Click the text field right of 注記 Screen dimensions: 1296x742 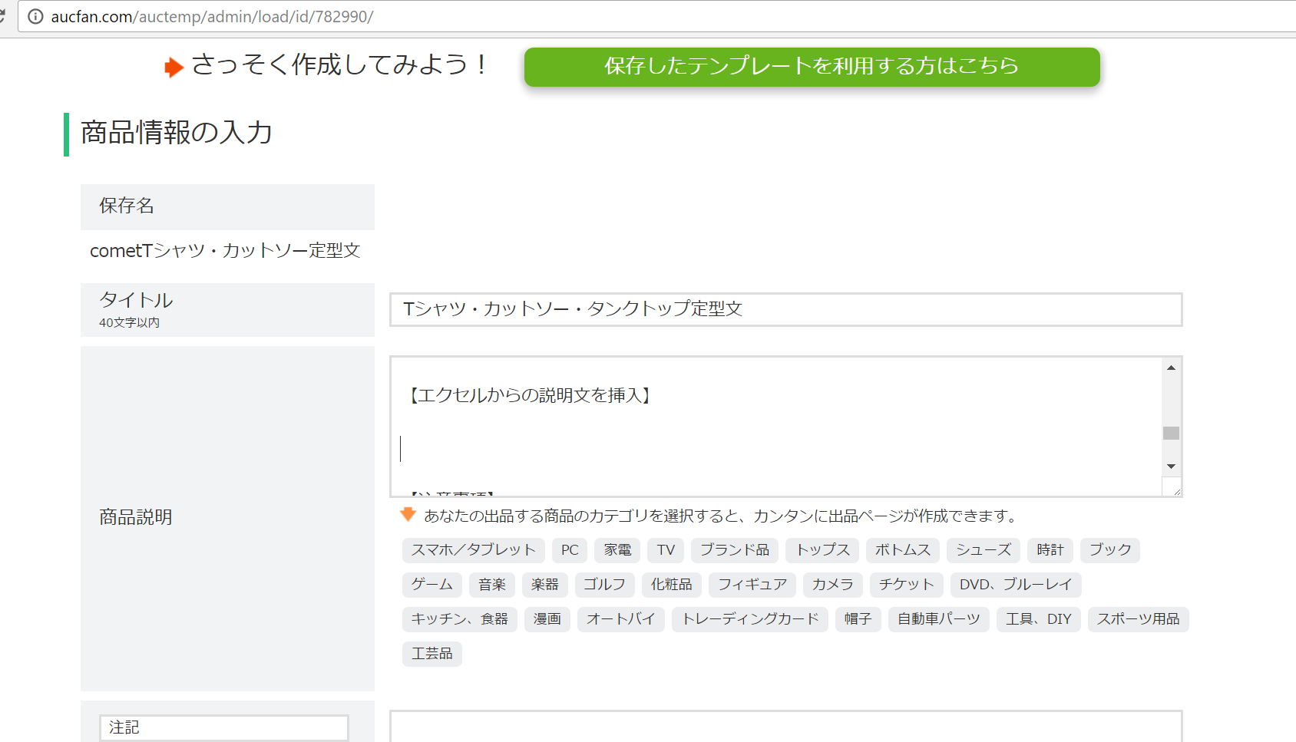coord(785,727)
